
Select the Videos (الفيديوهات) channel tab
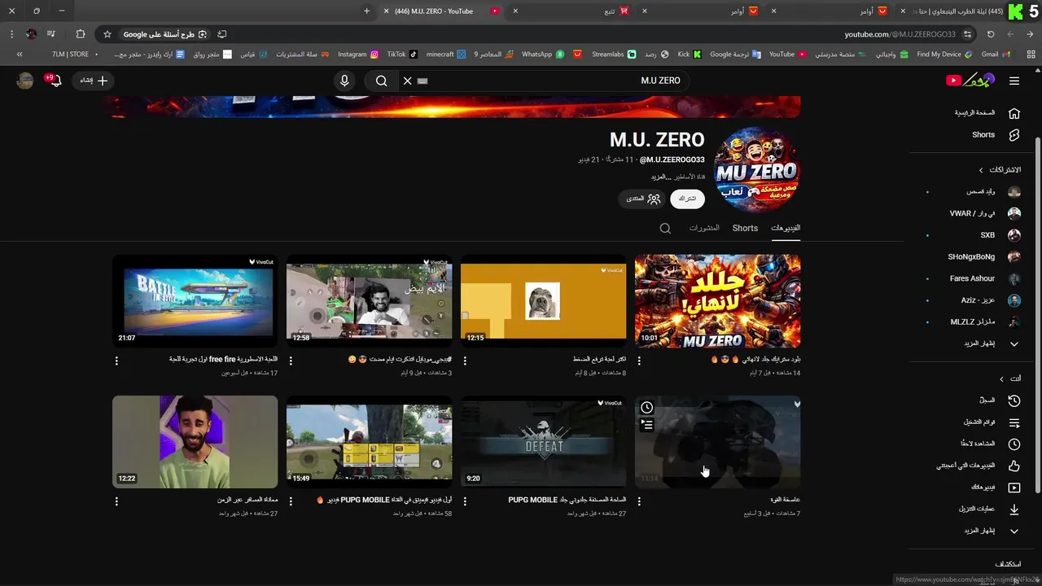coord(786,228)
